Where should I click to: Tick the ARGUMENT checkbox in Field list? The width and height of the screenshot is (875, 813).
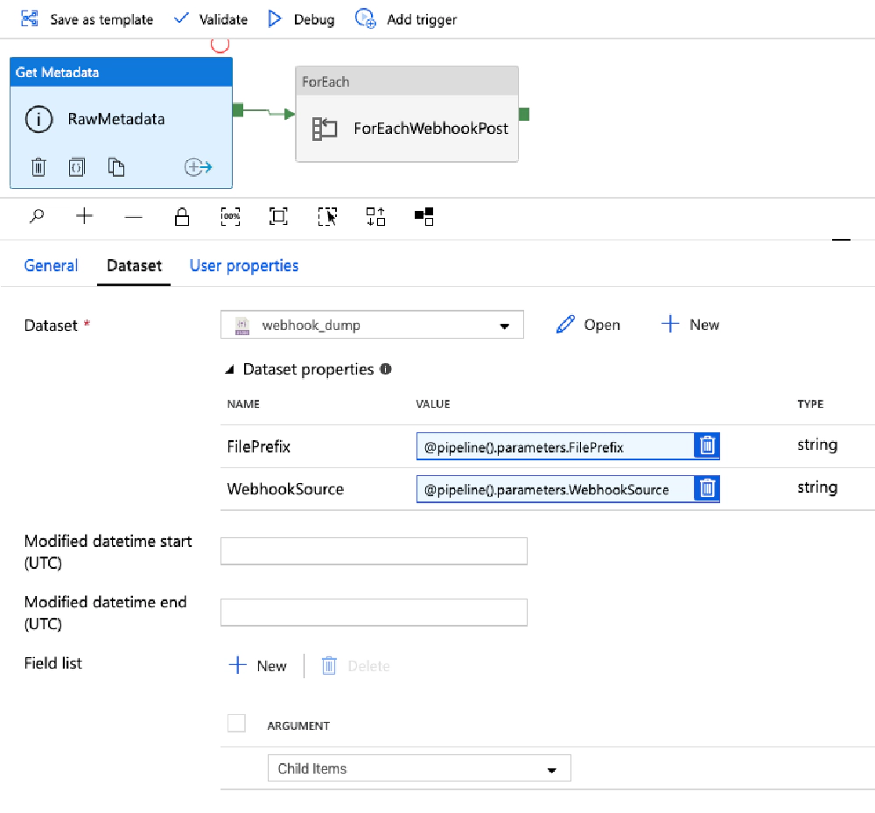[x=236, y=724]
